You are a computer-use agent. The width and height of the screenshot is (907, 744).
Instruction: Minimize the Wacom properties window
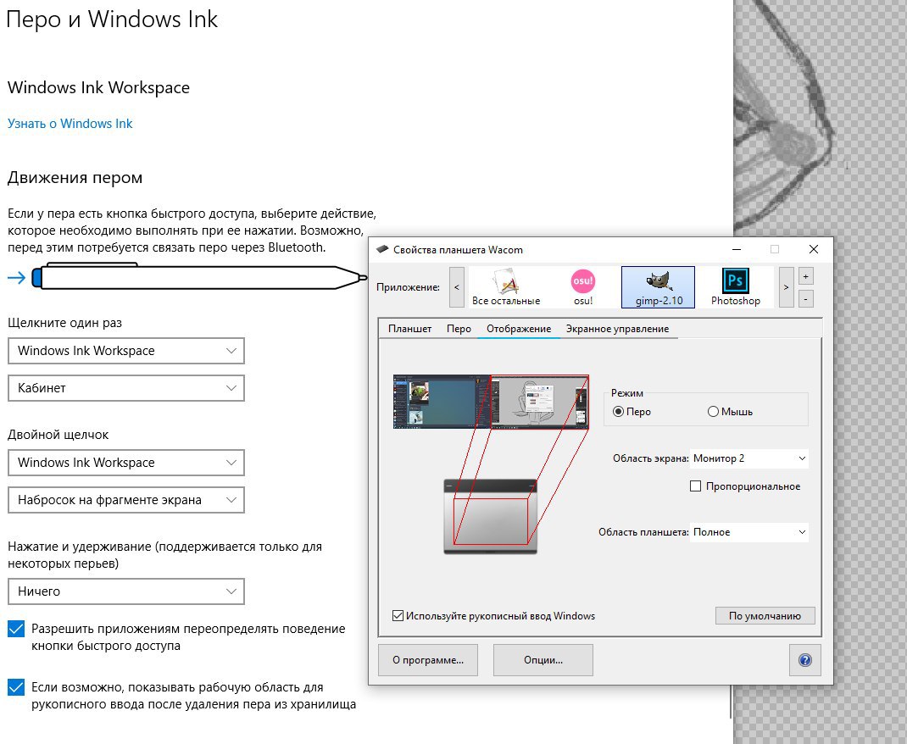[x=737, y=249]
